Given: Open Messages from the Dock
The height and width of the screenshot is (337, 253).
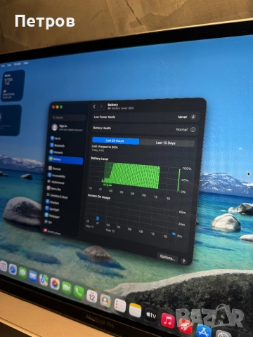Looking at the screenshot, I should pyautogui.click(x=22, y=272).
